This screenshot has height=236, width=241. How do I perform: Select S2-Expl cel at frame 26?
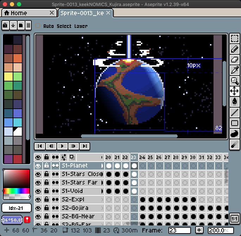click(x=159, y=200)
